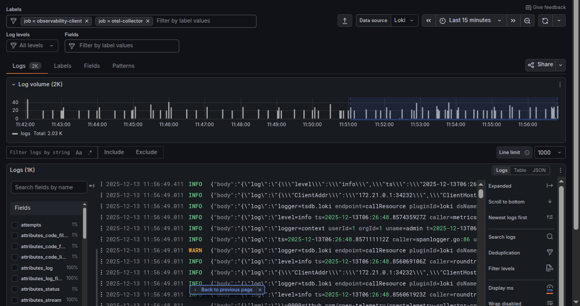Click the Filter logs by string field

click(x=40, y=152)
